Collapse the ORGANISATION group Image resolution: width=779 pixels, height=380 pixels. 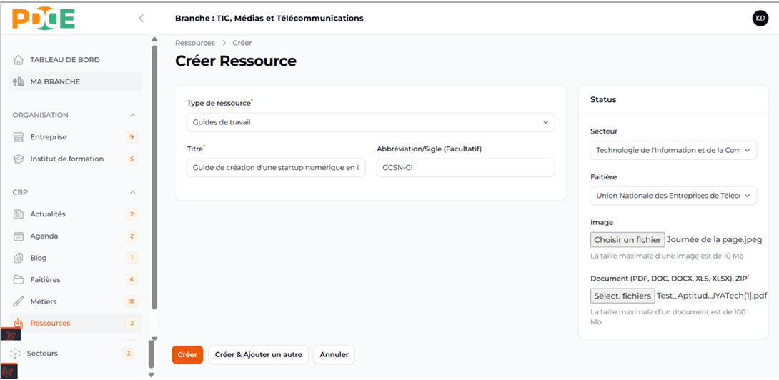pyautogui.click(x=133, y=115)
